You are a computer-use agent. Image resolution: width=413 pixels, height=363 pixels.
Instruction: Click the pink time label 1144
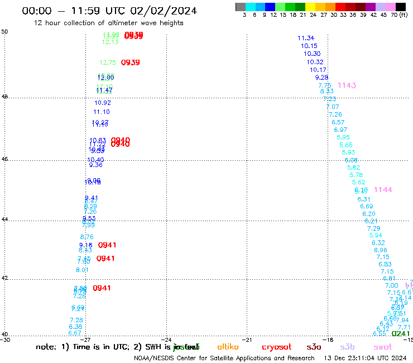[383, 190]
